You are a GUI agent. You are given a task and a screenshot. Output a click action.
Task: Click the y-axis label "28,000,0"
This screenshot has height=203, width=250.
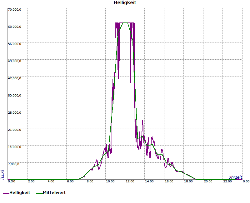(14, 113)
